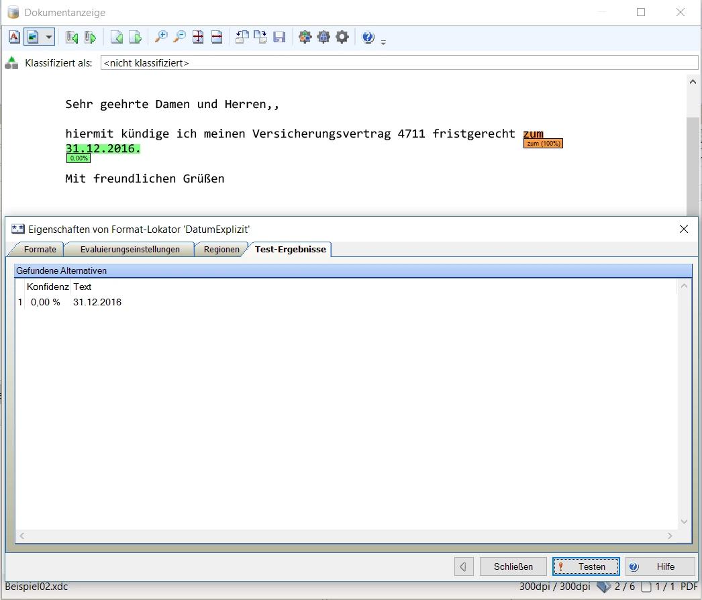Click the text view mode icon
Image resolution: width=702 pixels, height=600 pixels.
[14, 38]
